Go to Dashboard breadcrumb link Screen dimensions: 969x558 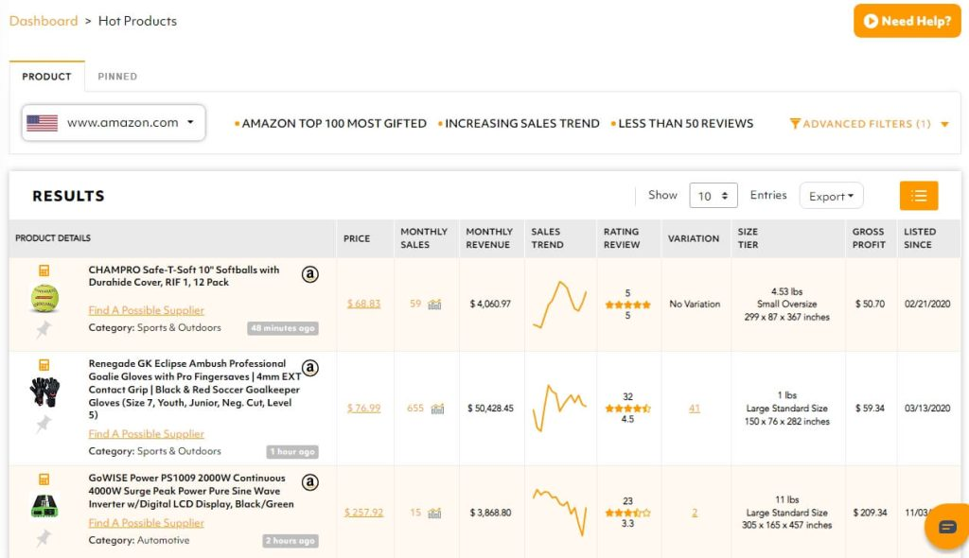(x=44, y=21)
